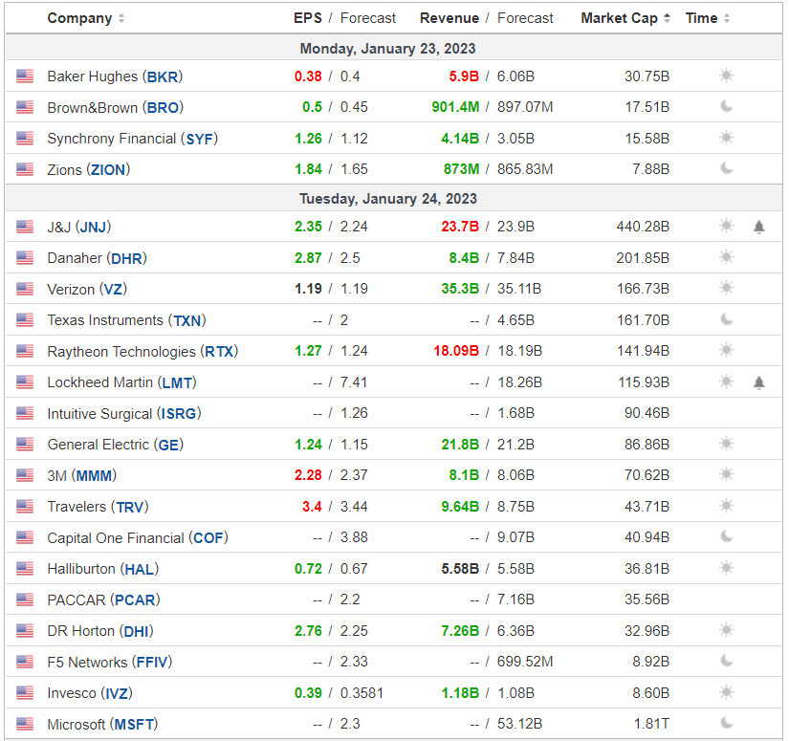
Task: Open the TXN ticker link
Action: 187,320
